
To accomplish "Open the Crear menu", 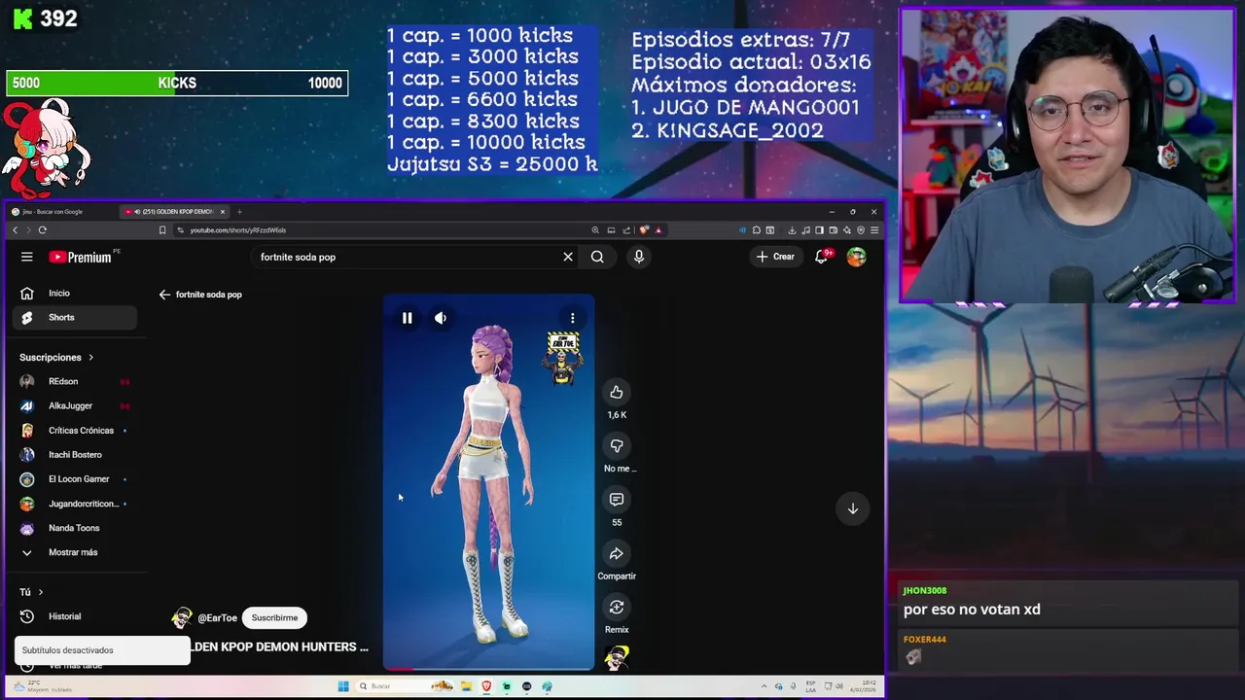I will tap(776, 257).
